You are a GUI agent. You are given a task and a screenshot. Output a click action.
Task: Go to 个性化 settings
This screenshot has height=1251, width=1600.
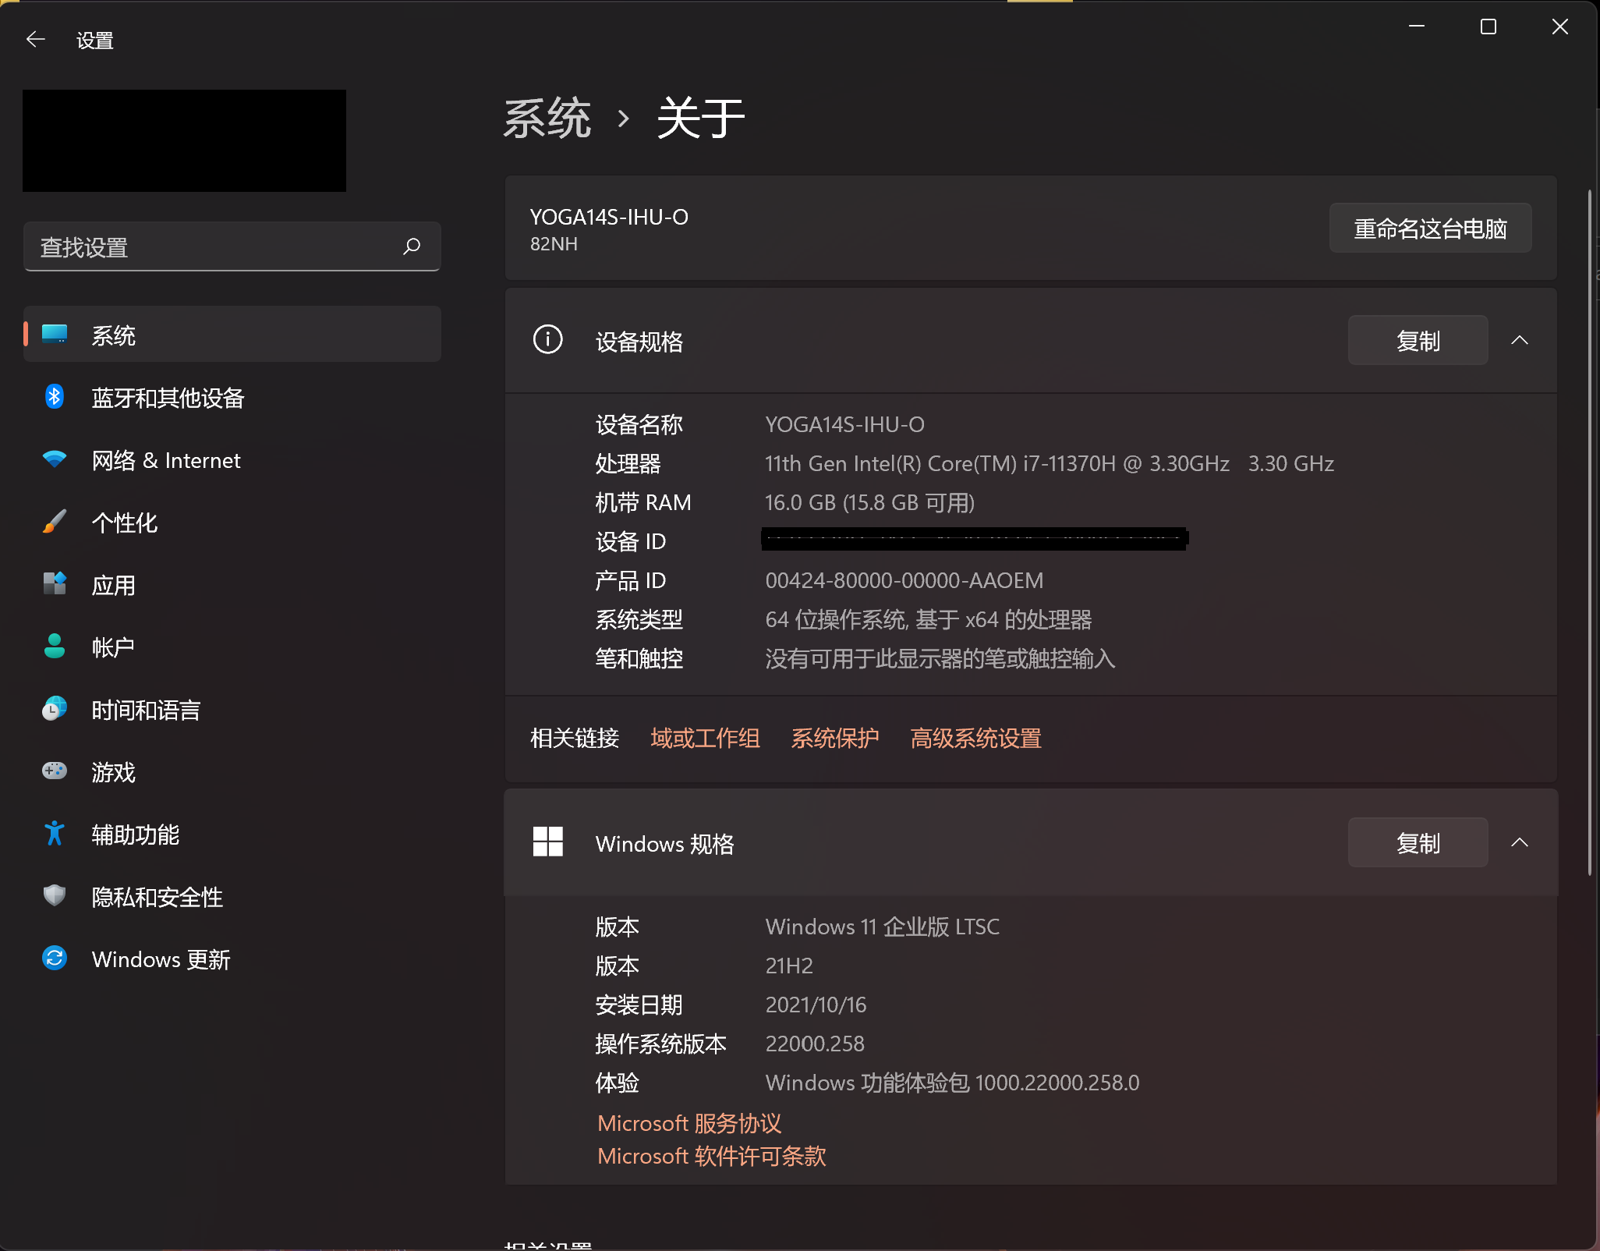(232, 523)
